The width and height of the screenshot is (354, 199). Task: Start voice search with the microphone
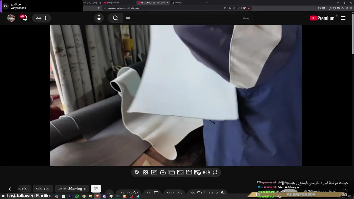[x=99, y=18]
